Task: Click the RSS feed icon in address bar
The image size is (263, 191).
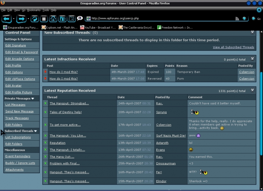Action: click(x=237, y=18)
